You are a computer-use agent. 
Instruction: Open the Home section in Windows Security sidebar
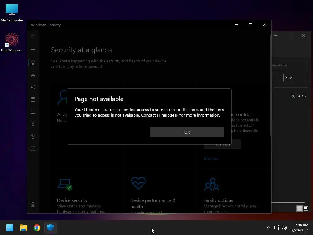pos(33,63)
